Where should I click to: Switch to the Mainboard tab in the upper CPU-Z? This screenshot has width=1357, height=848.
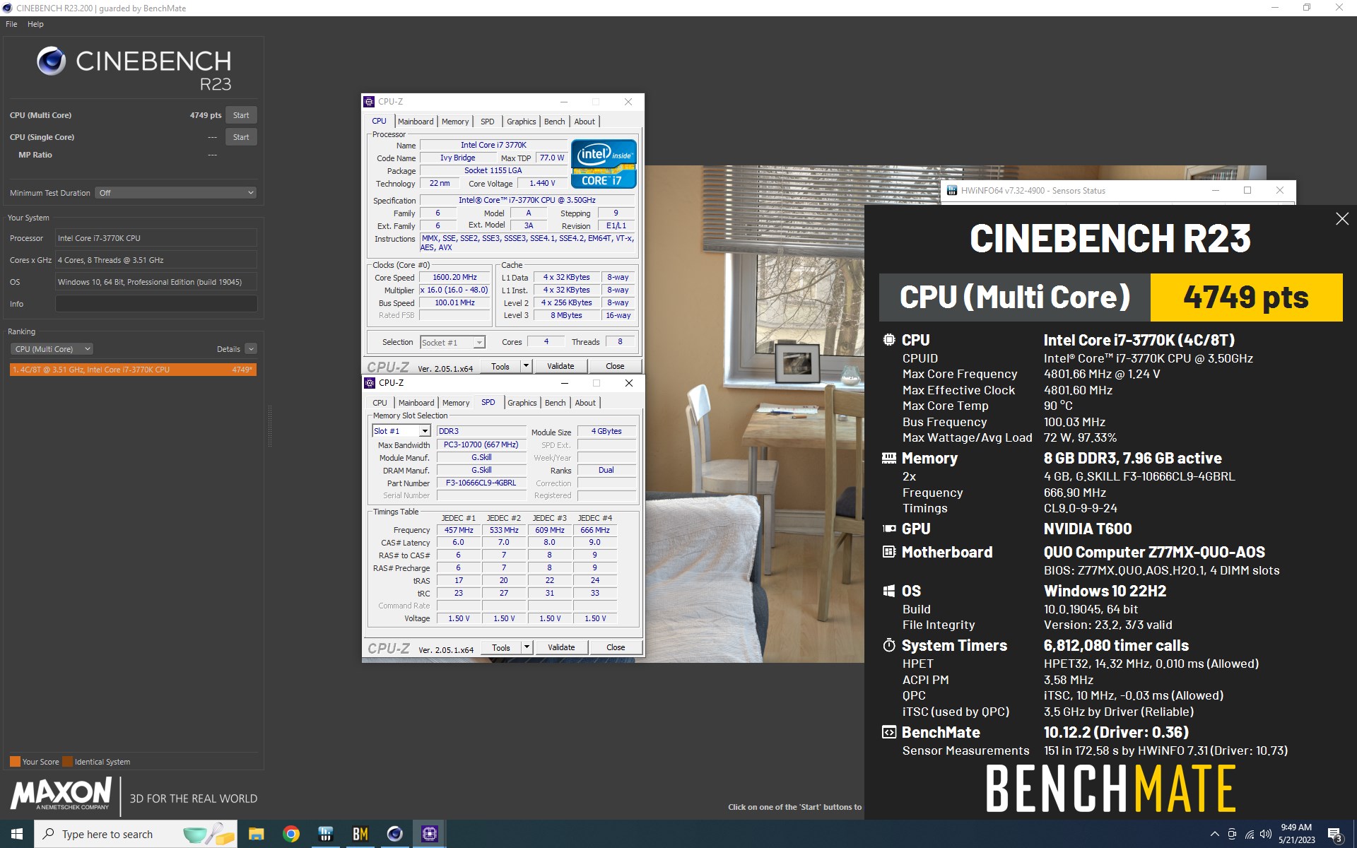[x=416, y=122]
